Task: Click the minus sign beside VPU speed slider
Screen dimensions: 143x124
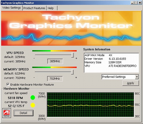Action: point(34,58)
